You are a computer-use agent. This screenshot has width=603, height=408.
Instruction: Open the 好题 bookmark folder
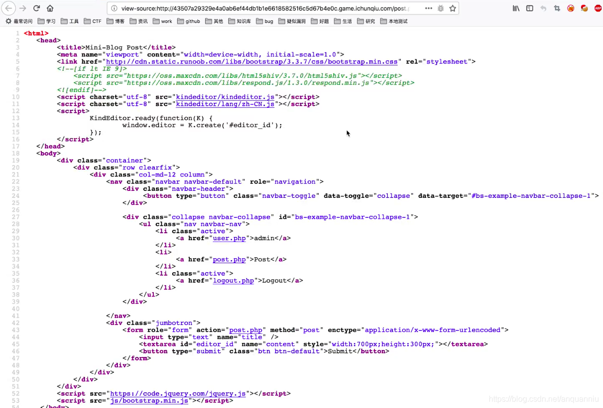point(319,21)
